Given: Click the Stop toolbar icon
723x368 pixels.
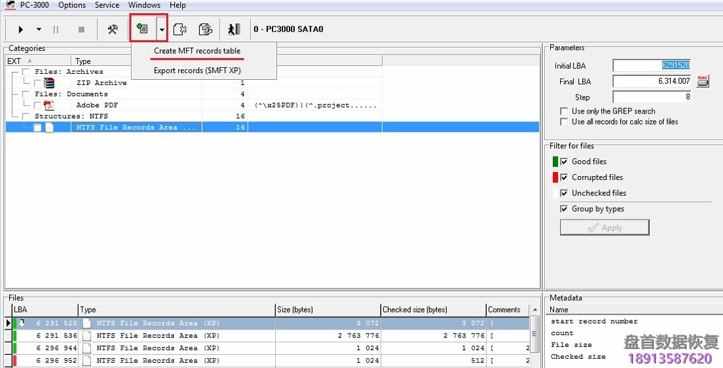Looking at the screenshot, I should coord(81,30).
